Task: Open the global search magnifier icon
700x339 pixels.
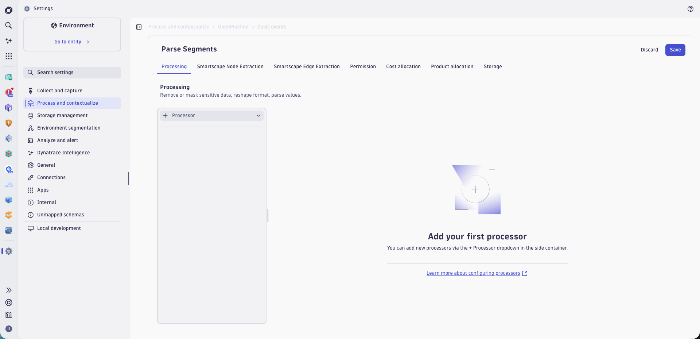Action: pos(9,26)
